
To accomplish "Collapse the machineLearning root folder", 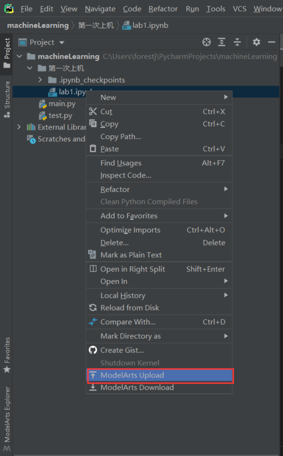I will click(x=19, y=56).
